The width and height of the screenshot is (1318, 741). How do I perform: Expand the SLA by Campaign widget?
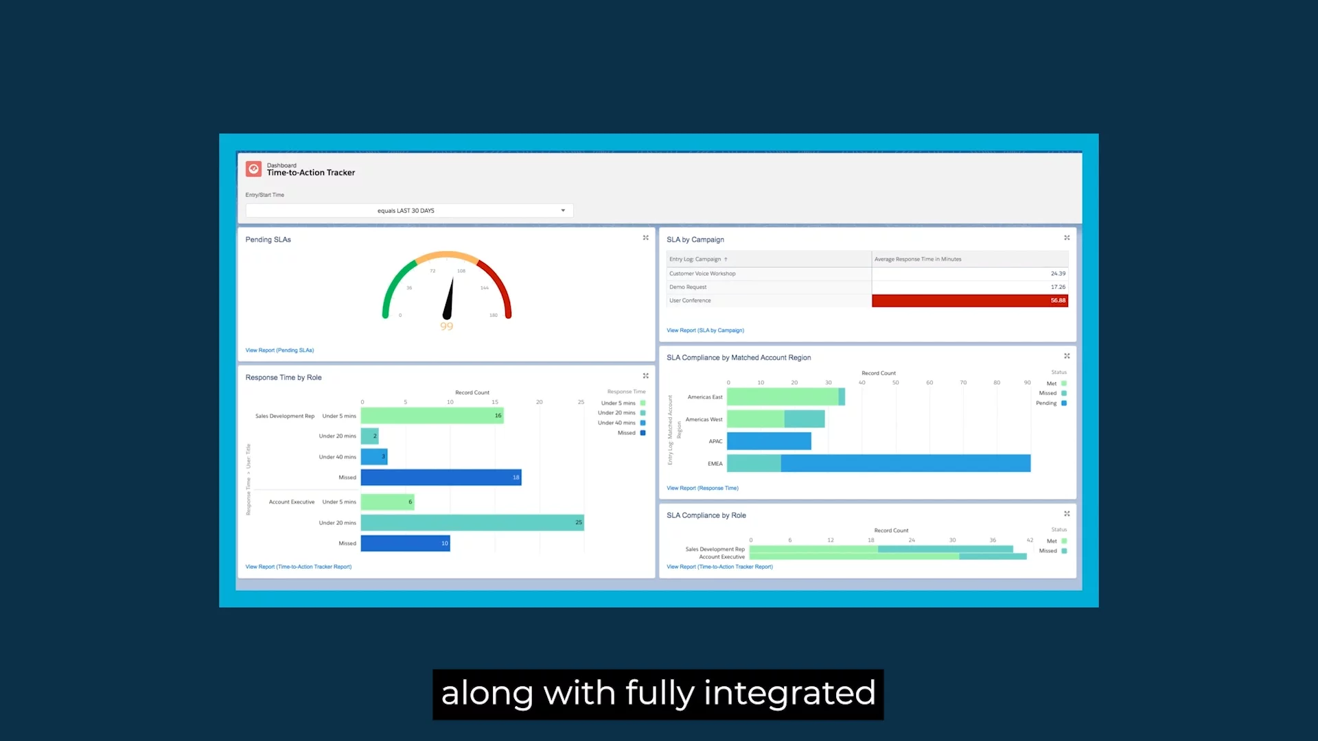pyautogui.click(x=1067, y=238)
